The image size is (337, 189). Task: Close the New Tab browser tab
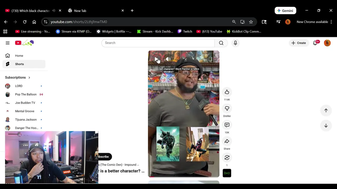click(123, 10)
